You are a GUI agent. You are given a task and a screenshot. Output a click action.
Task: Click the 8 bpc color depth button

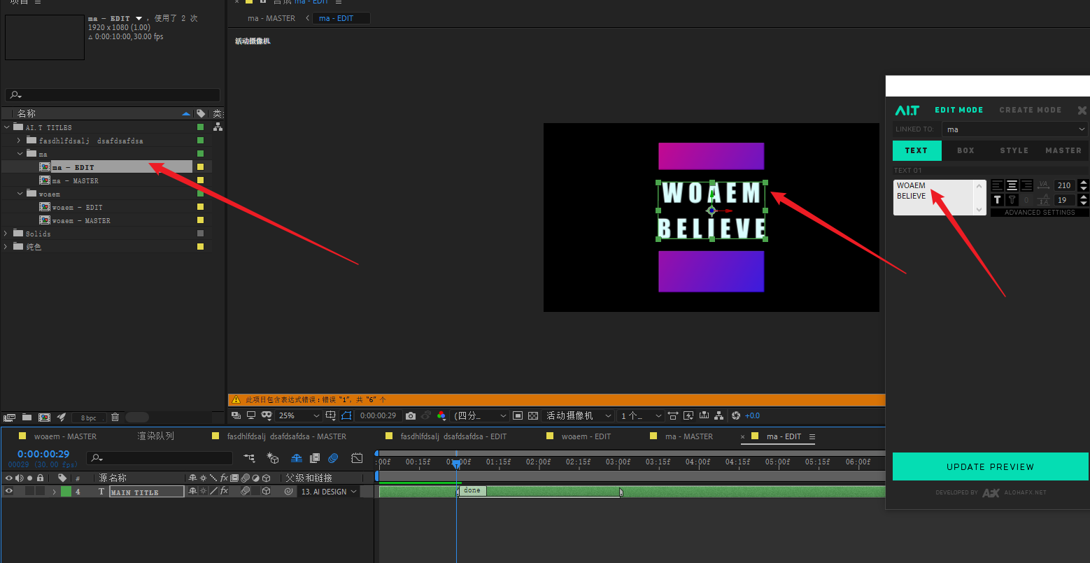point(89,418)
